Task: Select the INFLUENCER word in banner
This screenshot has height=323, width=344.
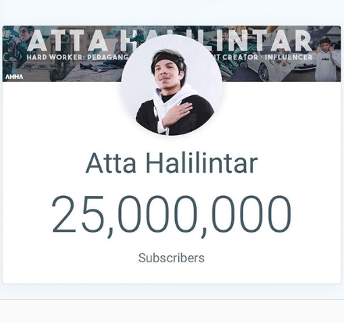Action: pyautogui.click(x=289, y=57)
